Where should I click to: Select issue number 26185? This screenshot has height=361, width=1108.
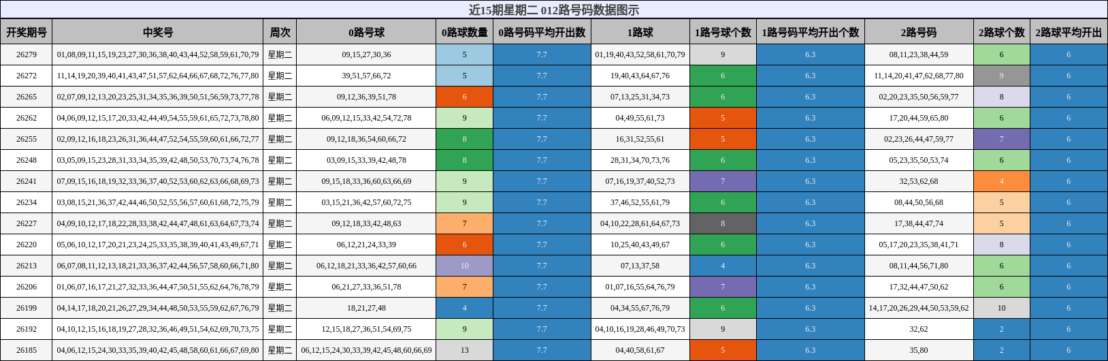tap(27, 350)
